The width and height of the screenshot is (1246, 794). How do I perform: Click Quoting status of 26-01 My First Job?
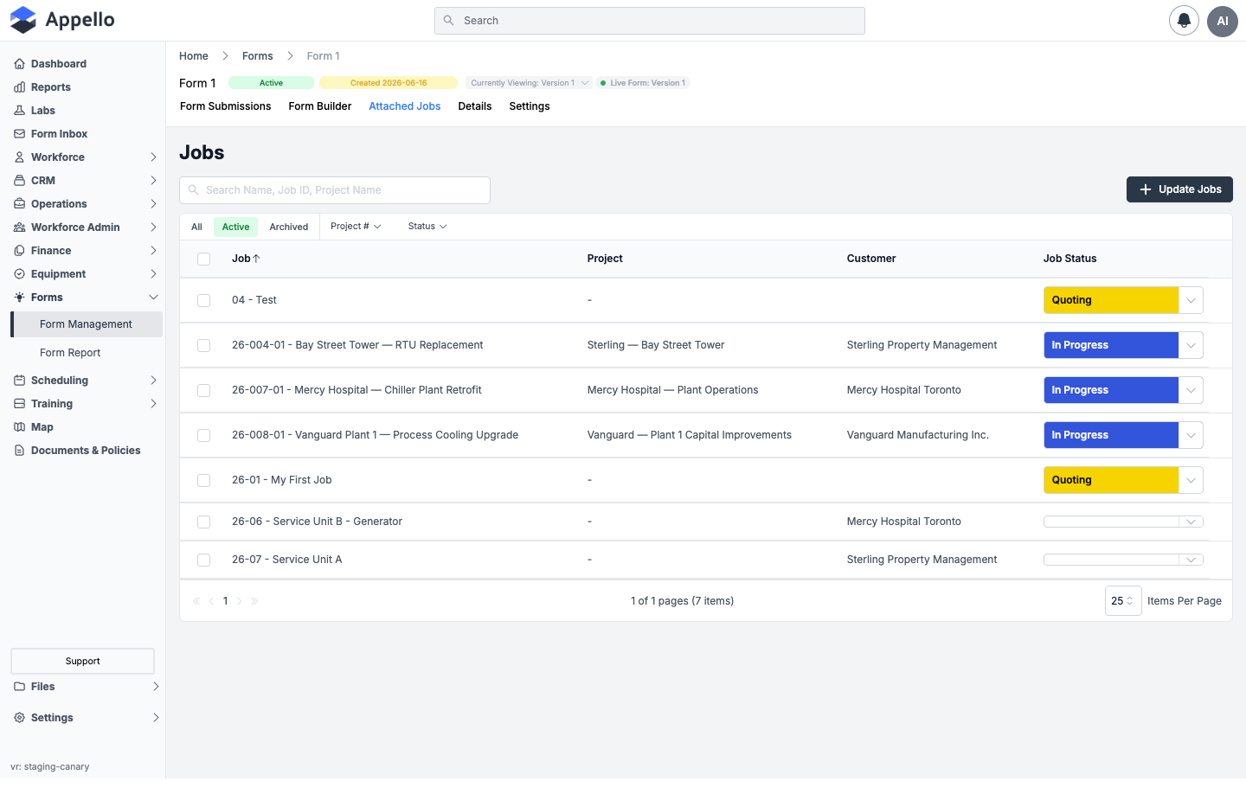(1111, 480)
